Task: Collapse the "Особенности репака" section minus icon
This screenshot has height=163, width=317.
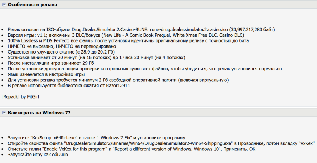Action: coord(4,5)
